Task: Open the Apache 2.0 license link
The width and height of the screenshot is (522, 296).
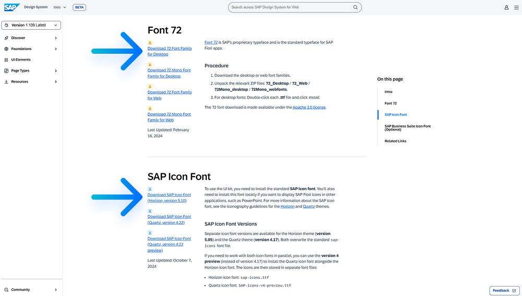Action: pos(309,107)
